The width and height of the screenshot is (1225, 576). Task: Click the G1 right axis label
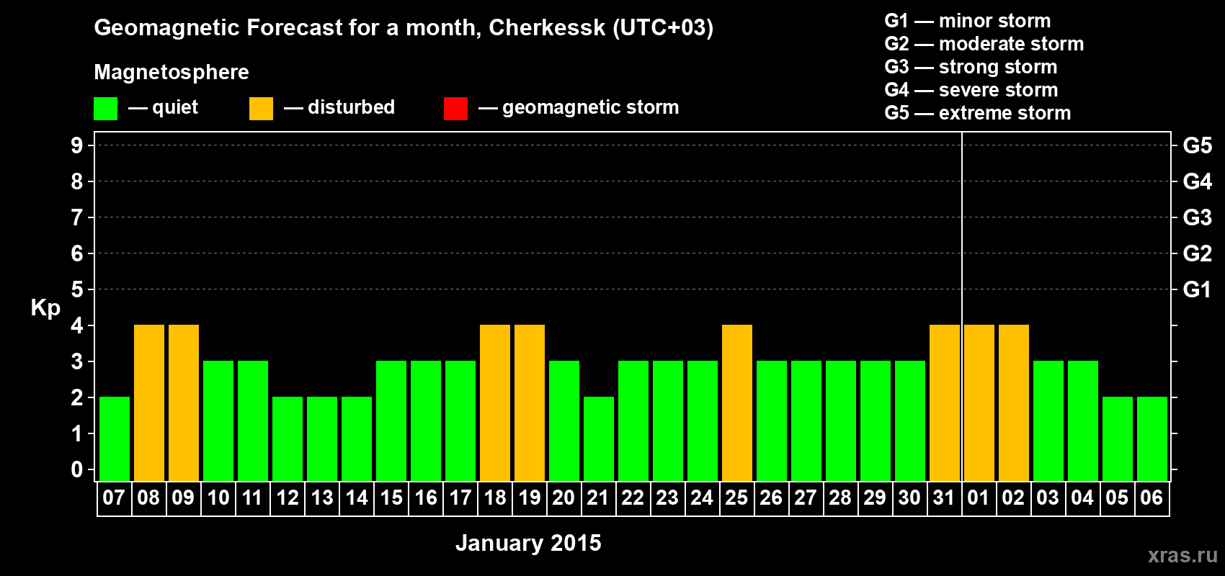(1198, 289)
